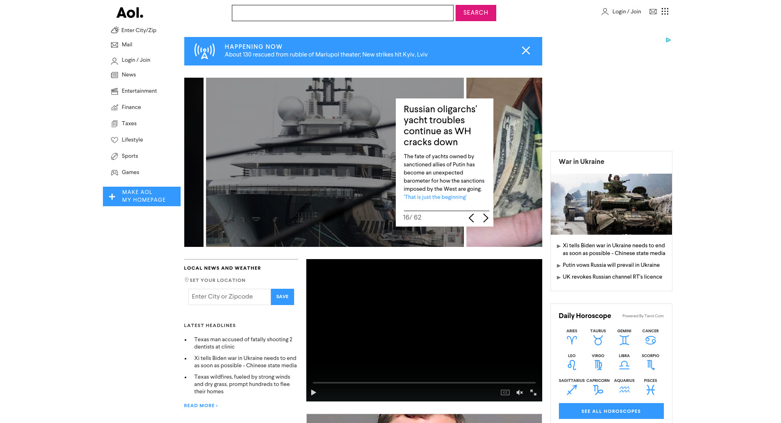Open the sidebar Mail envelope icon
The height and width of the screenshot is (423, 781).
(115, 45)
